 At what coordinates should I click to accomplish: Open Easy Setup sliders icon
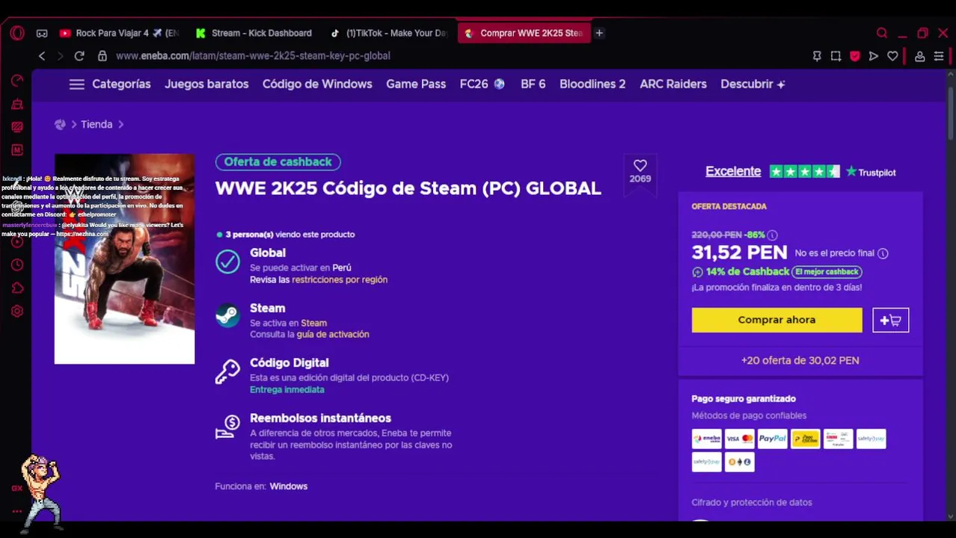click(939, 56)
